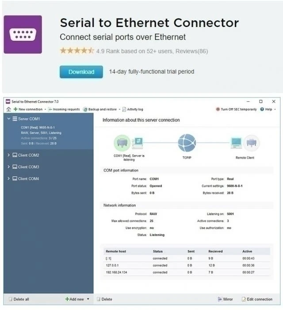Open the Activity log
Image resolution: width=283 pixels, height=310 pixels.
[x=133, y=109]
